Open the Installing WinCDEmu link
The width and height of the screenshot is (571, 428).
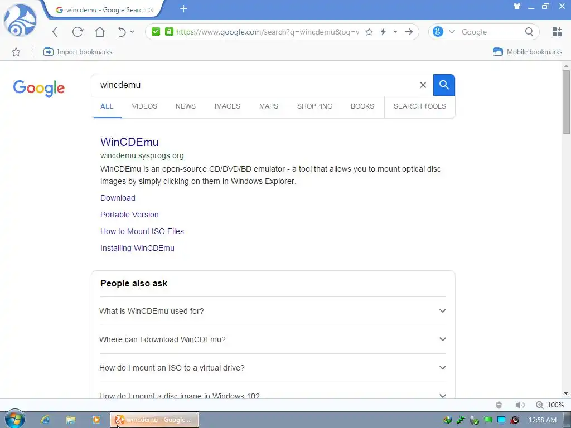[137, 248]
